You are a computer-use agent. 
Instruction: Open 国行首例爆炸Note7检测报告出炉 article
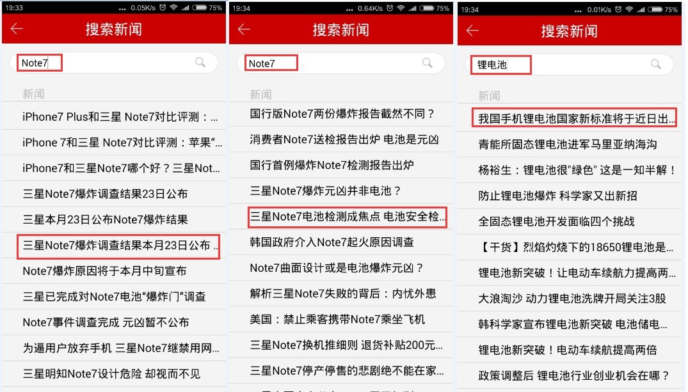(341, 166)
